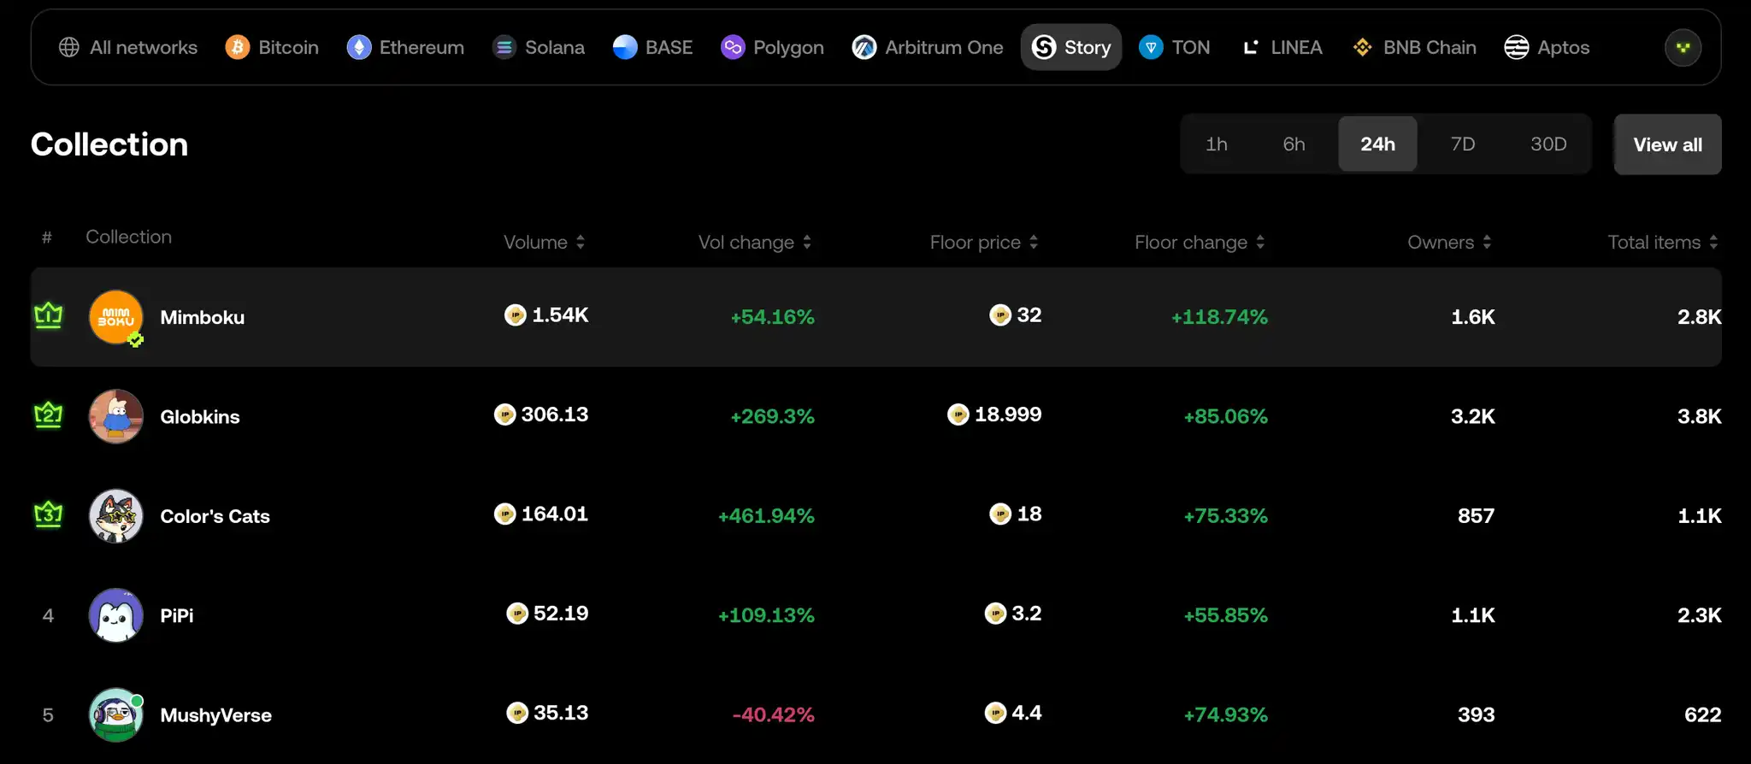The width and height of the screenshot is (1751, 764).
Task: Click the Bitcoin network icon
Action: 237,47
